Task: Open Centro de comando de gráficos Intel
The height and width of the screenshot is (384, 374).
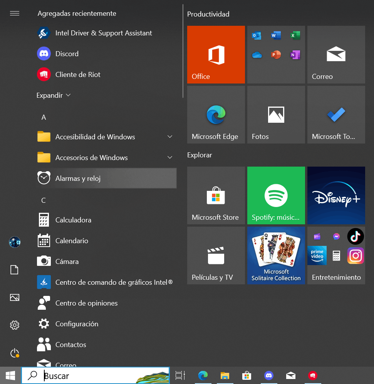Action: coord(106,282)
